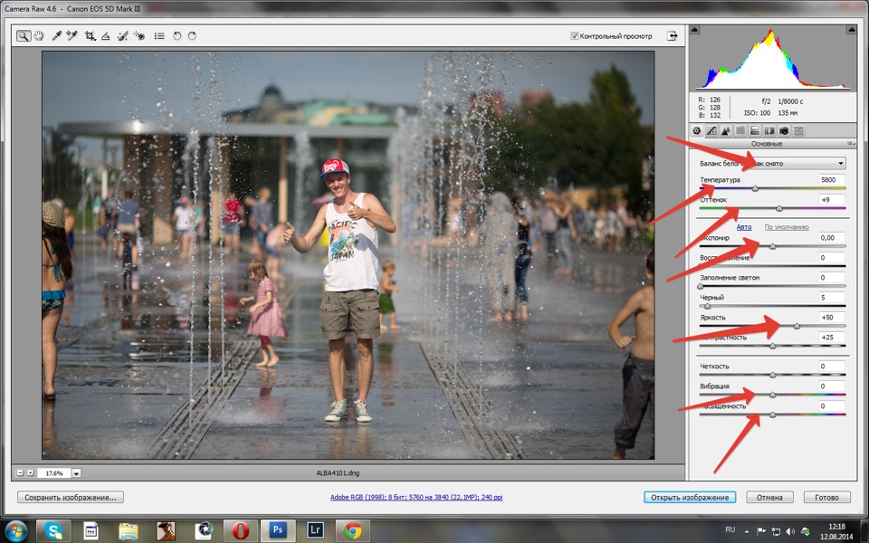Click the Четкость slider handle
The image size is (869, 543).
coord(772,375)
